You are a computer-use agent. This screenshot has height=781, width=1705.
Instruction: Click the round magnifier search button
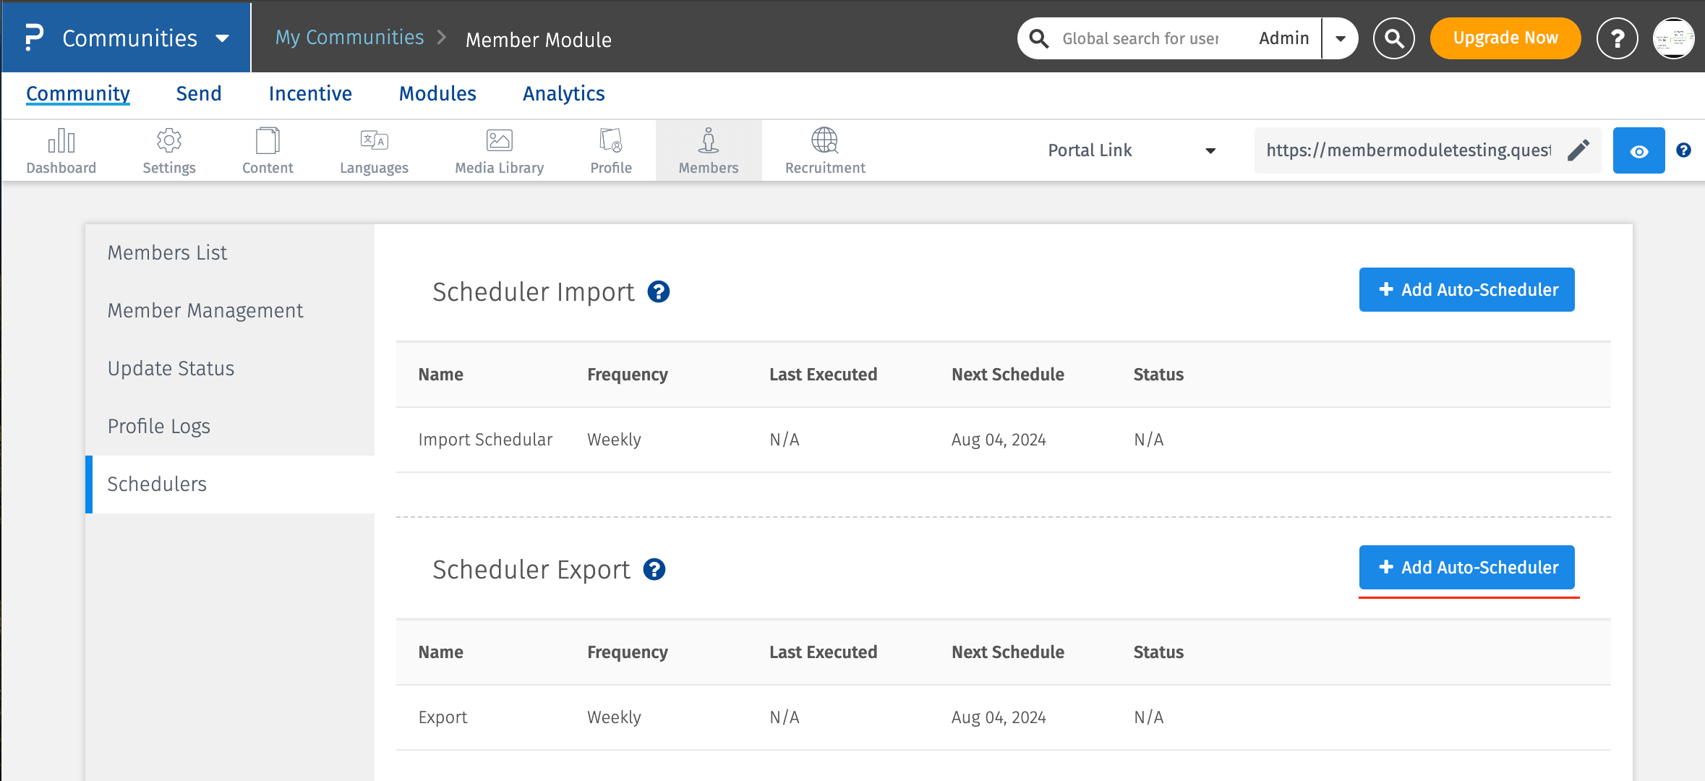(1393, 38)
